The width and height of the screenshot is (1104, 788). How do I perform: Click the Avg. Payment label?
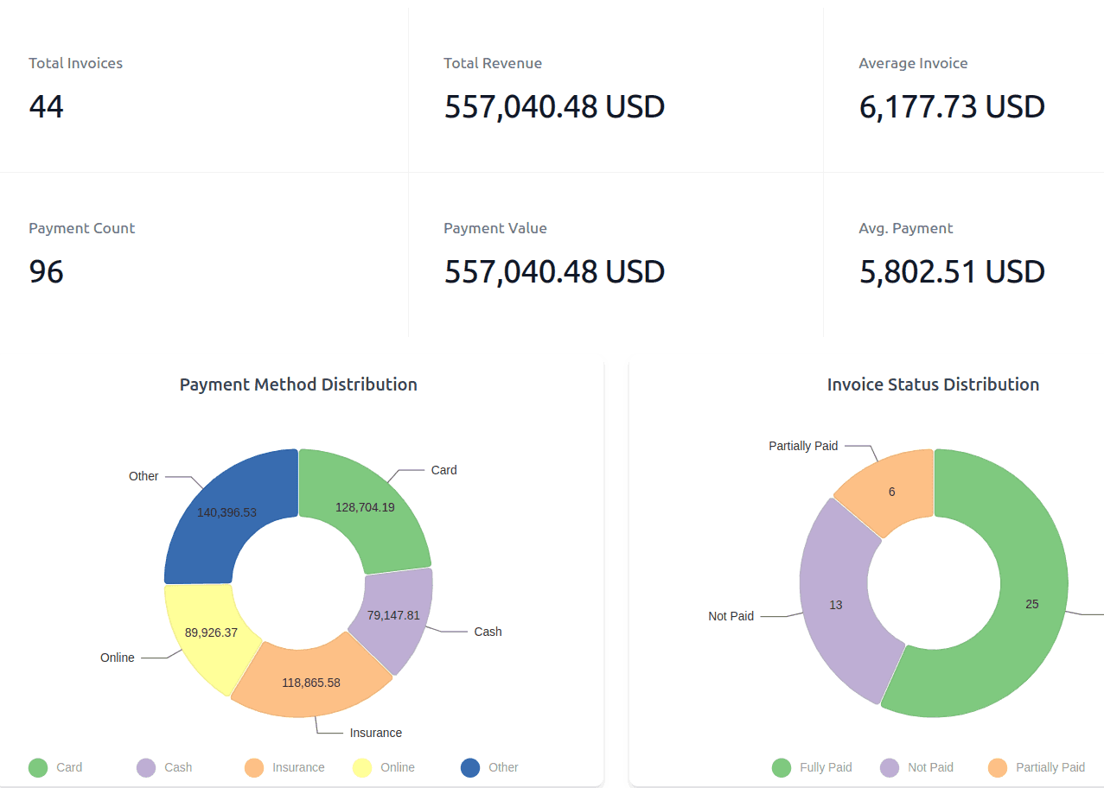[906, 228]
